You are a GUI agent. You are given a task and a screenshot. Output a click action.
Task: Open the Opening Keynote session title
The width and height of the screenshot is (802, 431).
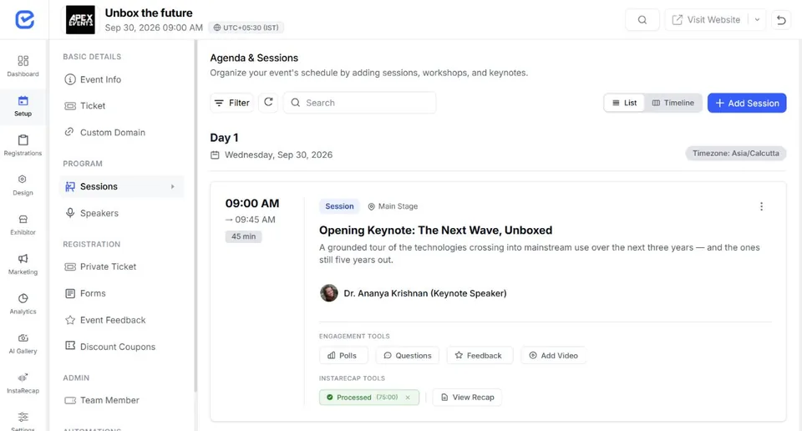click(x=436, y=230)
